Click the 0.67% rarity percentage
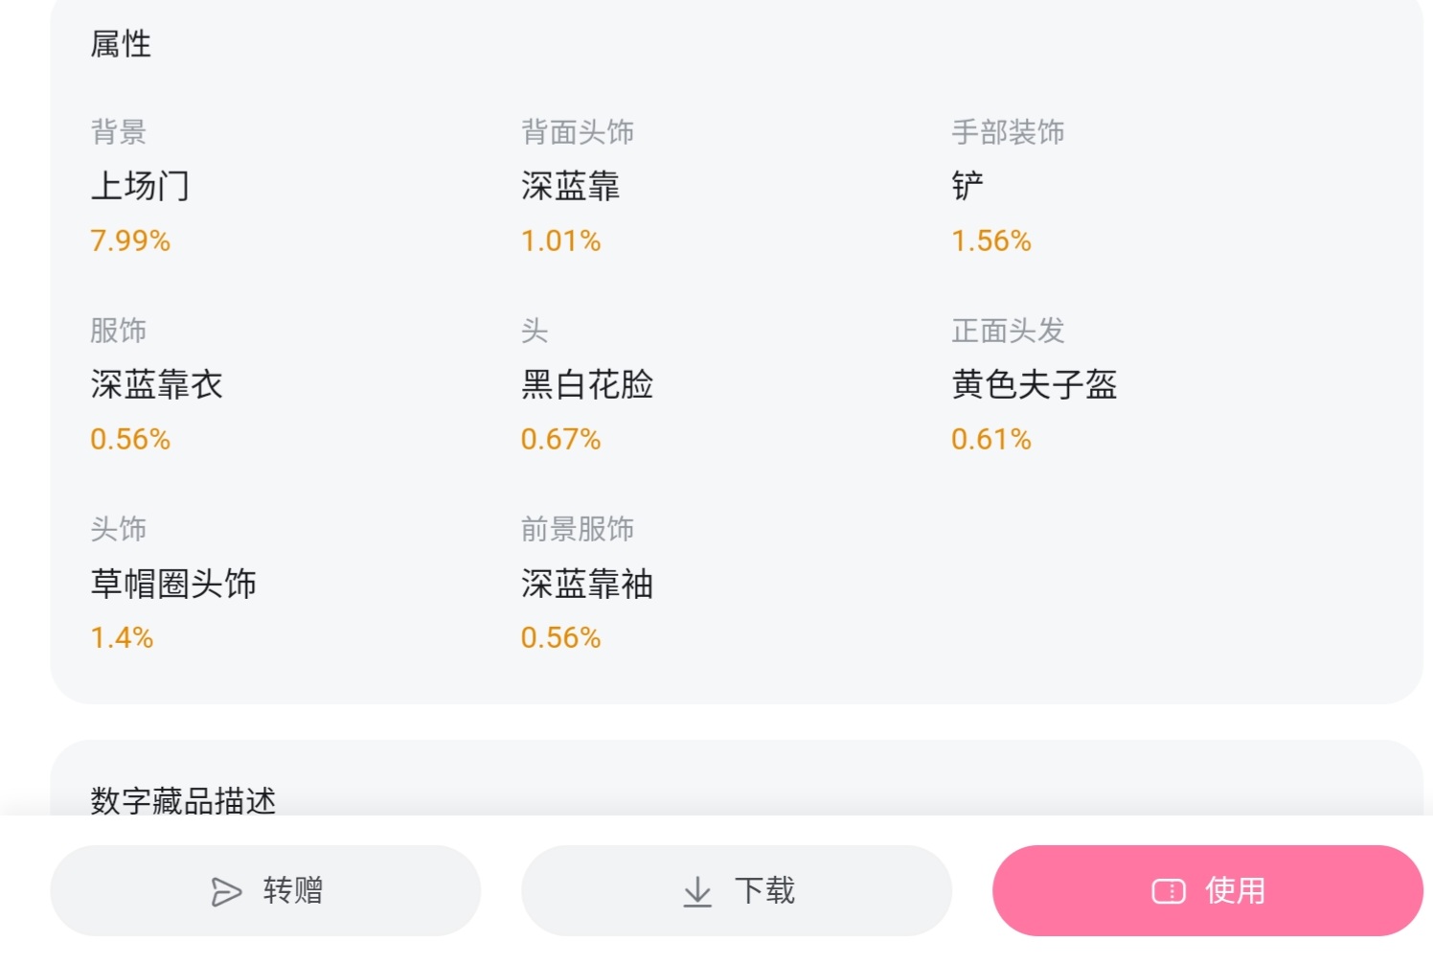 (x=561, y=439)
